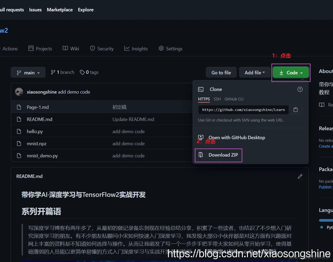Open Marketplace in the top navigation

click(x=60, y=10)
